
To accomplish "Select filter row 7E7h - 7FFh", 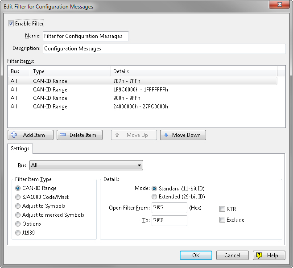I will point(143,81).
